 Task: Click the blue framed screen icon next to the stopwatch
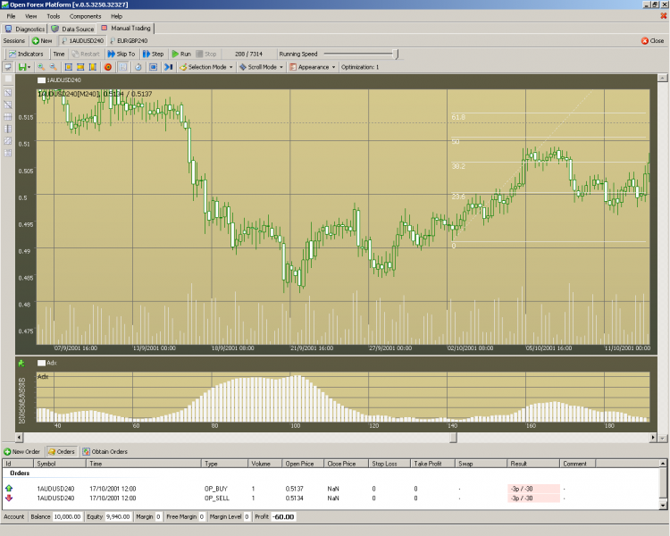coord(153,67)
